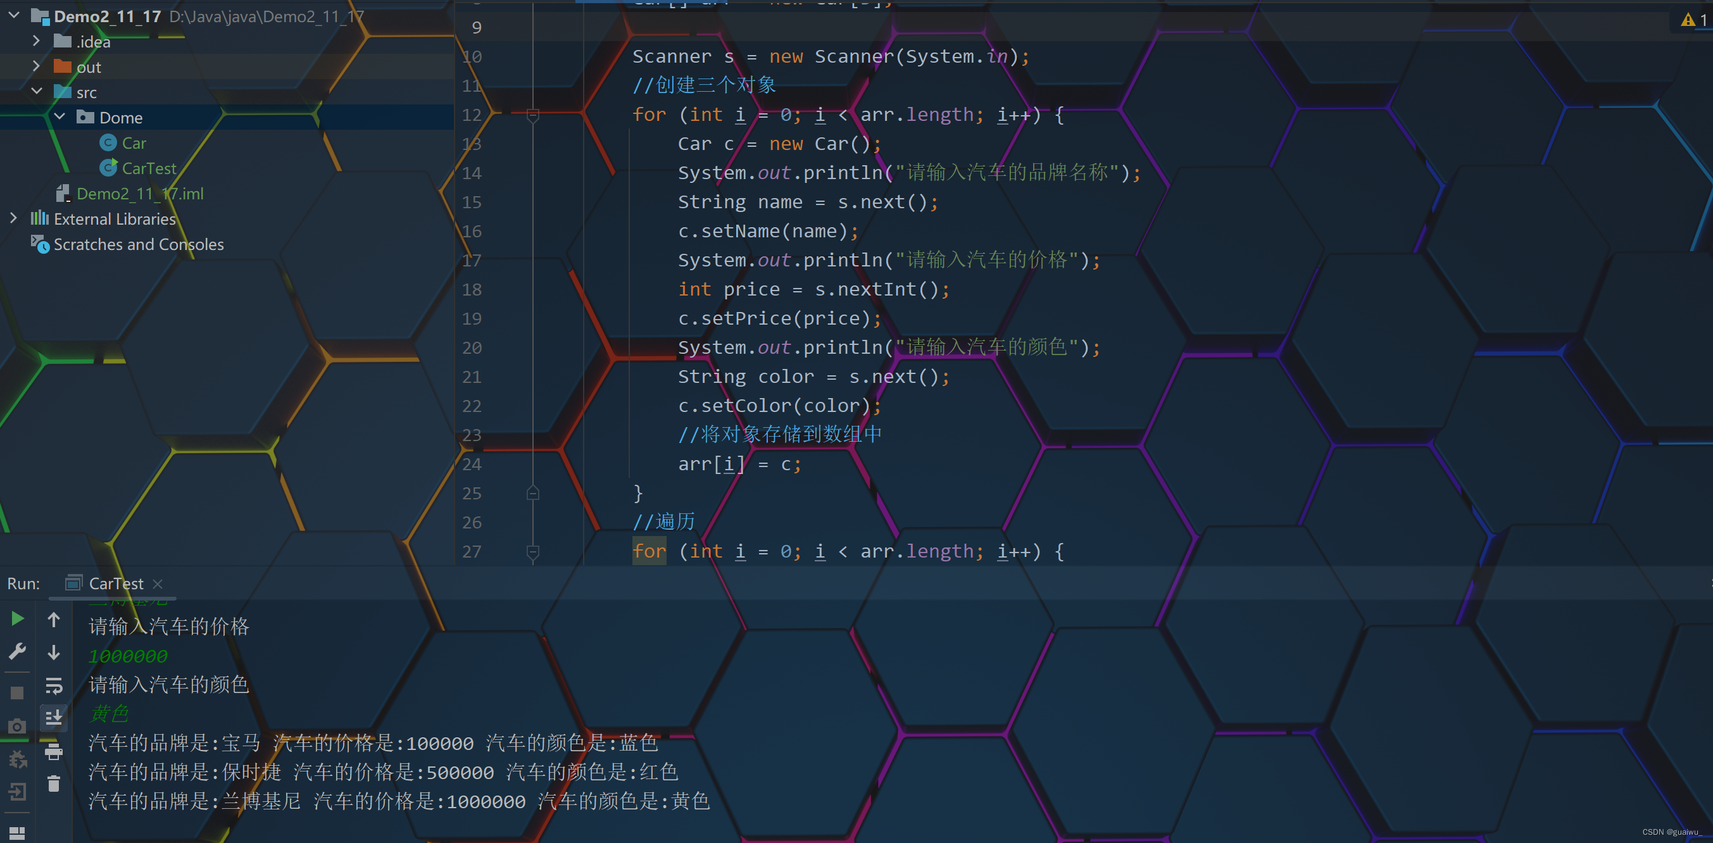Fold the loop end marker at line 25
1713x843 pixels.
pos(532,493)
